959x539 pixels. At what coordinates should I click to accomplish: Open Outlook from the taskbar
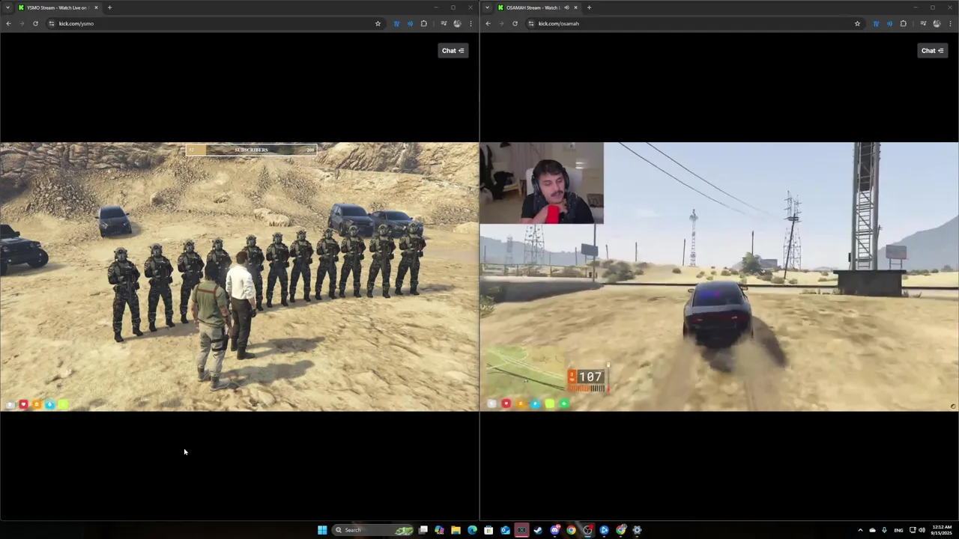pos(505,530)
